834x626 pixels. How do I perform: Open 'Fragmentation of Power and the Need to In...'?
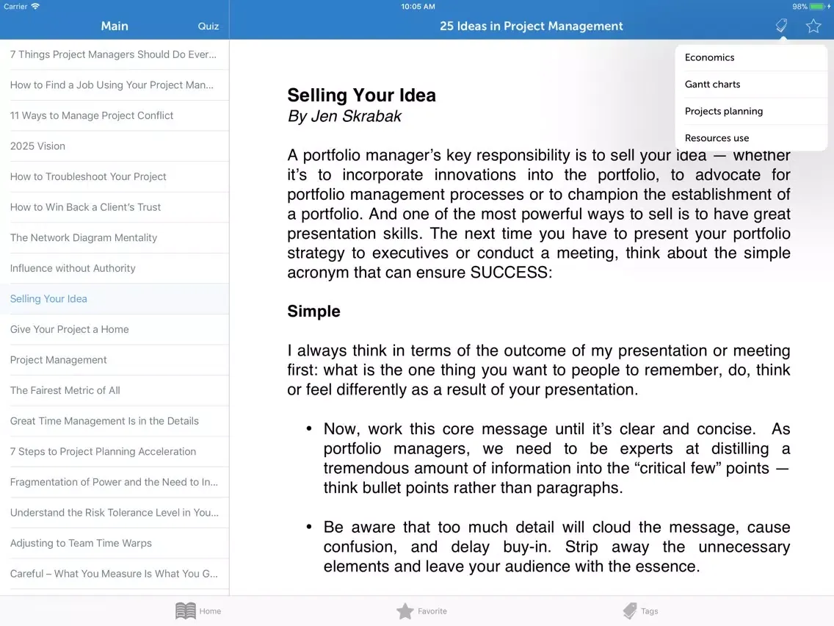[x=115, y=482]
